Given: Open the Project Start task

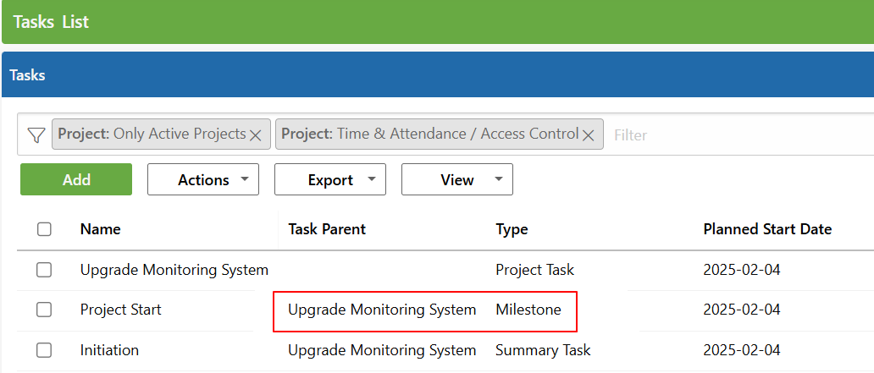Looking at the screenshot, I should (121, 310).
